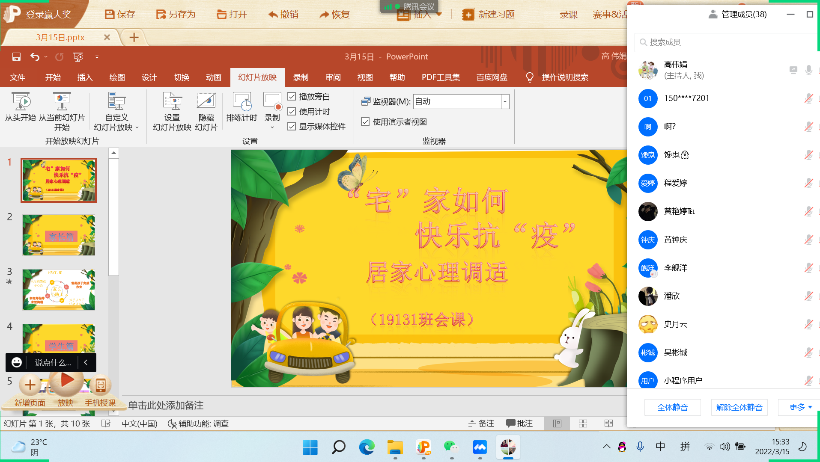
Task: Open Microsoft Edge from the taskbar
Action: tap(367, 447)
